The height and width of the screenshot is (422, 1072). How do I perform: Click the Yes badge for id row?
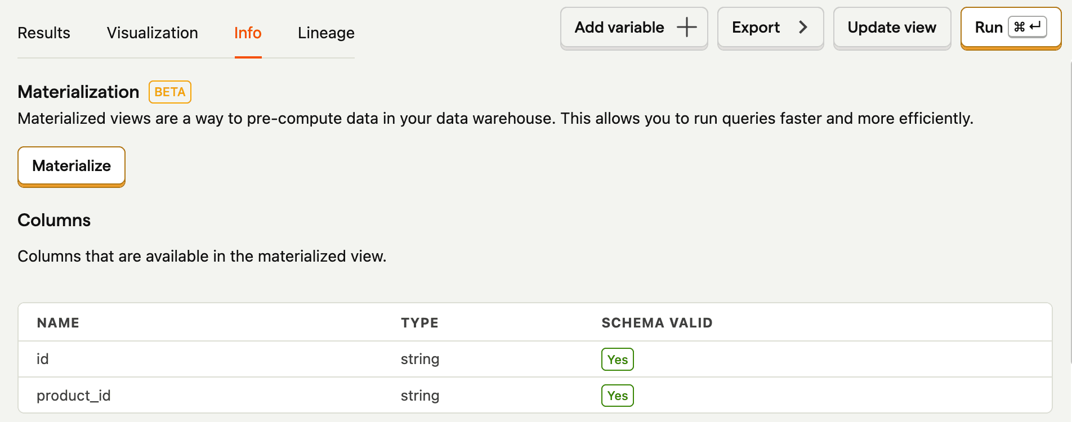click(x=618, y=360)
